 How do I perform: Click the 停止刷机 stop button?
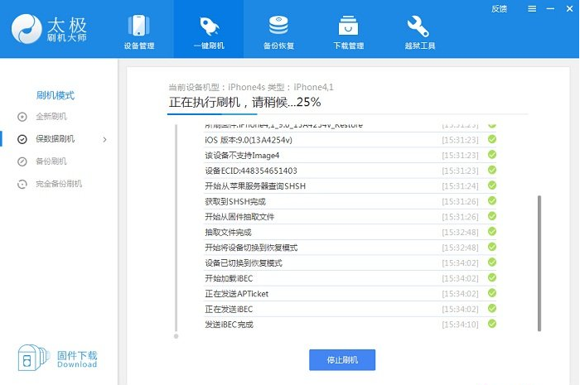(342, 360)
